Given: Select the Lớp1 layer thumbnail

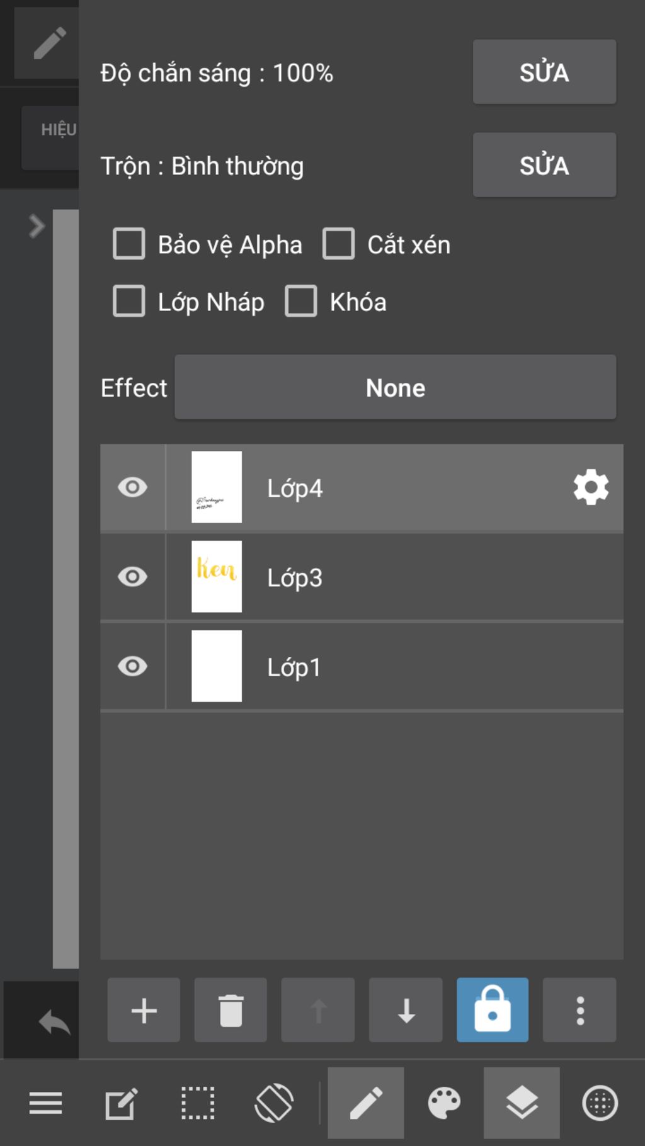Looking at the screenshot, I should 217,666.
